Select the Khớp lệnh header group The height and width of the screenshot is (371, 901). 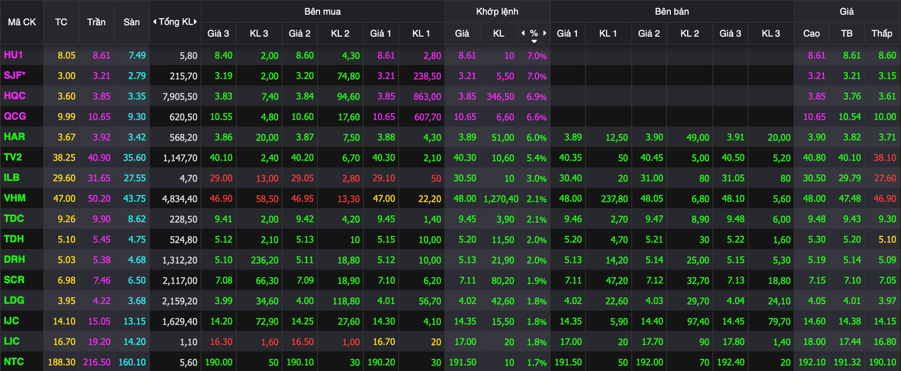pos(497,11)
